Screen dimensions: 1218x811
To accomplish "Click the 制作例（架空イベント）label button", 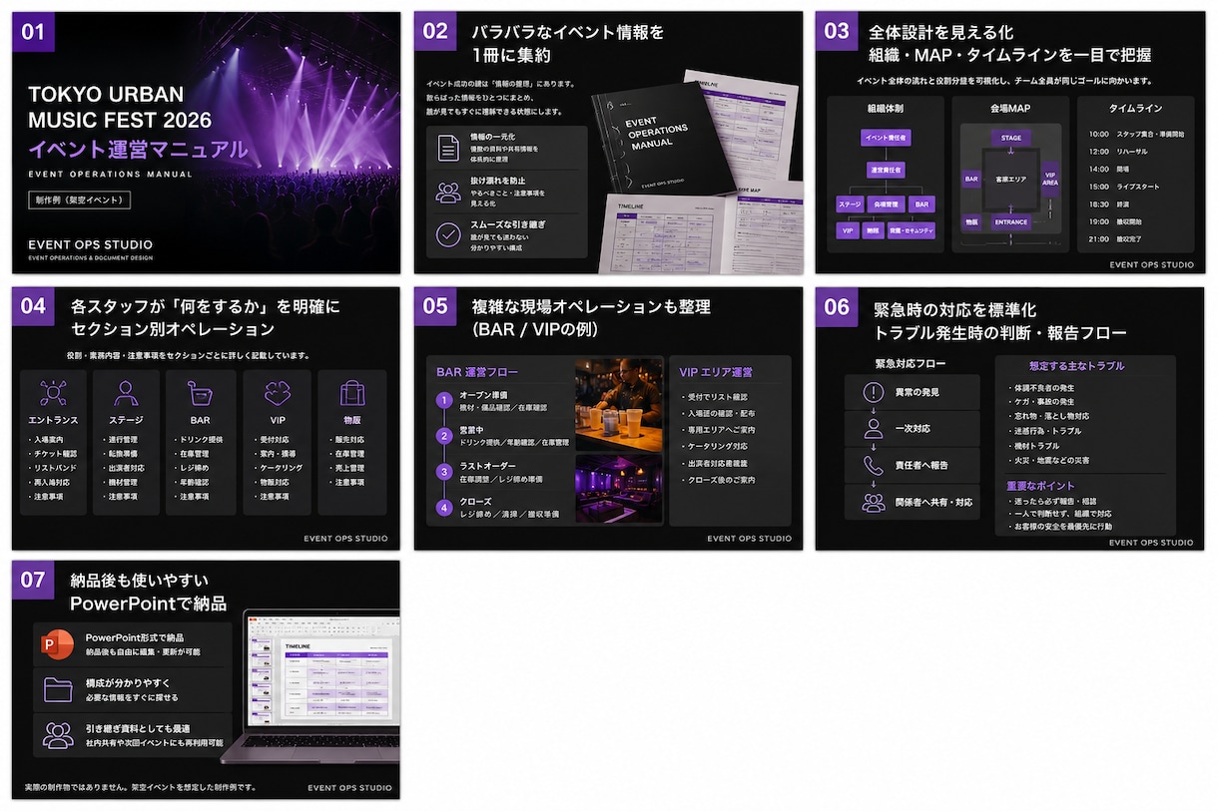I will 79,200.
